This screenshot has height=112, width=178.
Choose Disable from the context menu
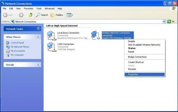point(144,41)
